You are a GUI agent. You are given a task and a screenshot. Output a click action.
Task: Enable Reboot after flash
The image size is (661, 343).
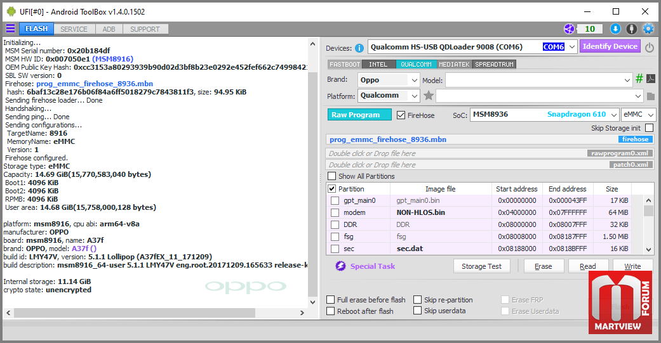coord(331,311)
